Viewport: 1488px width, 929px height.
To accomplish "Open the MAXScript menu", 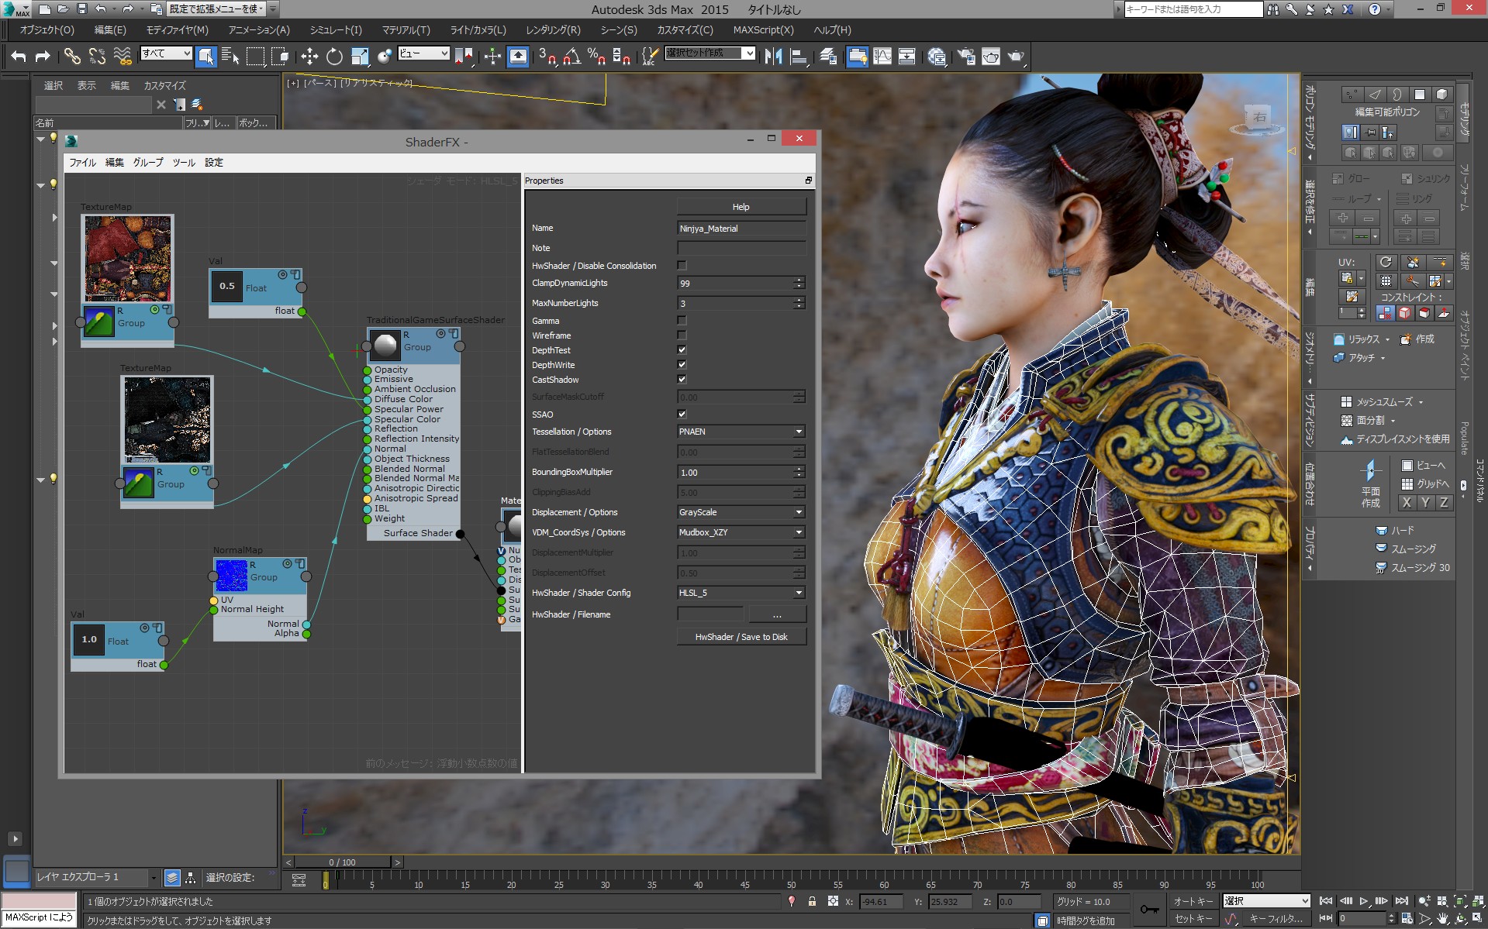I will pos(763,29).
